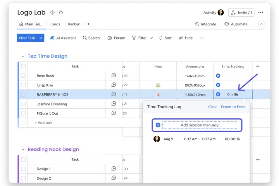The image size is (279, 186).
Task: Star the Logo Lab board as favorite
Action: [61, 12]
